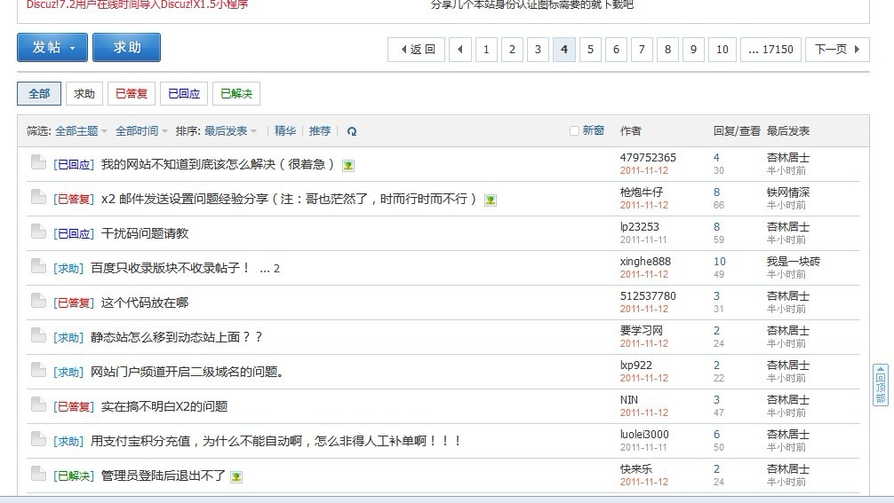Click the folder icon of the 管理员登陆后退出不了 thread
Image resolution: width=894 pixels, height=503 pixels.
tap(38, 474)
